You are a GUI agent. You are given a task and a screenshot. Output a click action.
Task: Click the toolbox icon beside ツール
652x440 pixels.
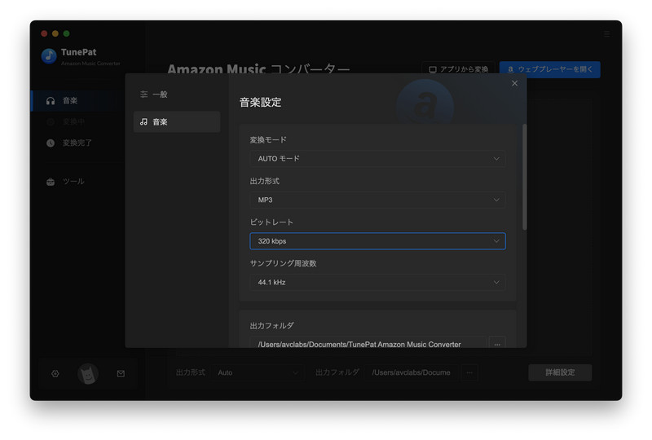[x=51, y=182]
